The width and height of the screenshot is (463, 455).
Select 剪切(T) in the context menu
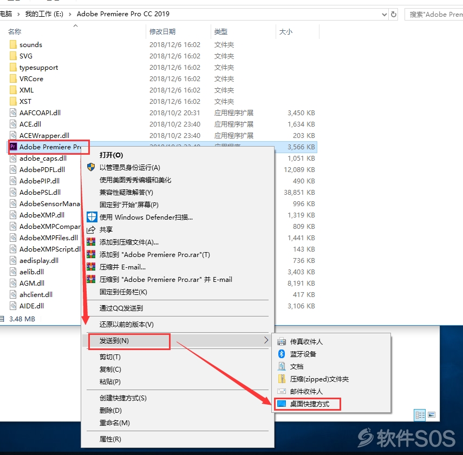coord(110,357)
